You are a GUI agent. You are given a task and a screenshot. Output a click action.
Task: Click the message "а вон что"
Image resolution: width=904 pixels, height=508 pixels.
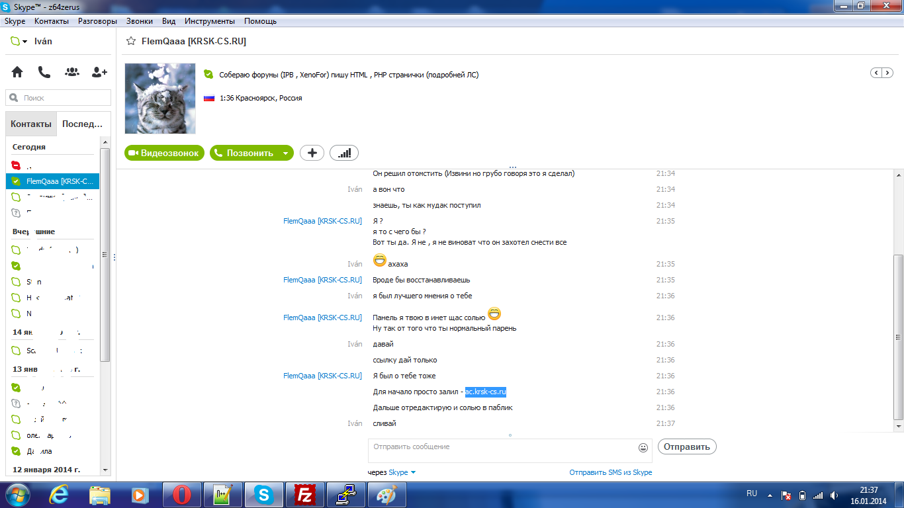[389, 189]
